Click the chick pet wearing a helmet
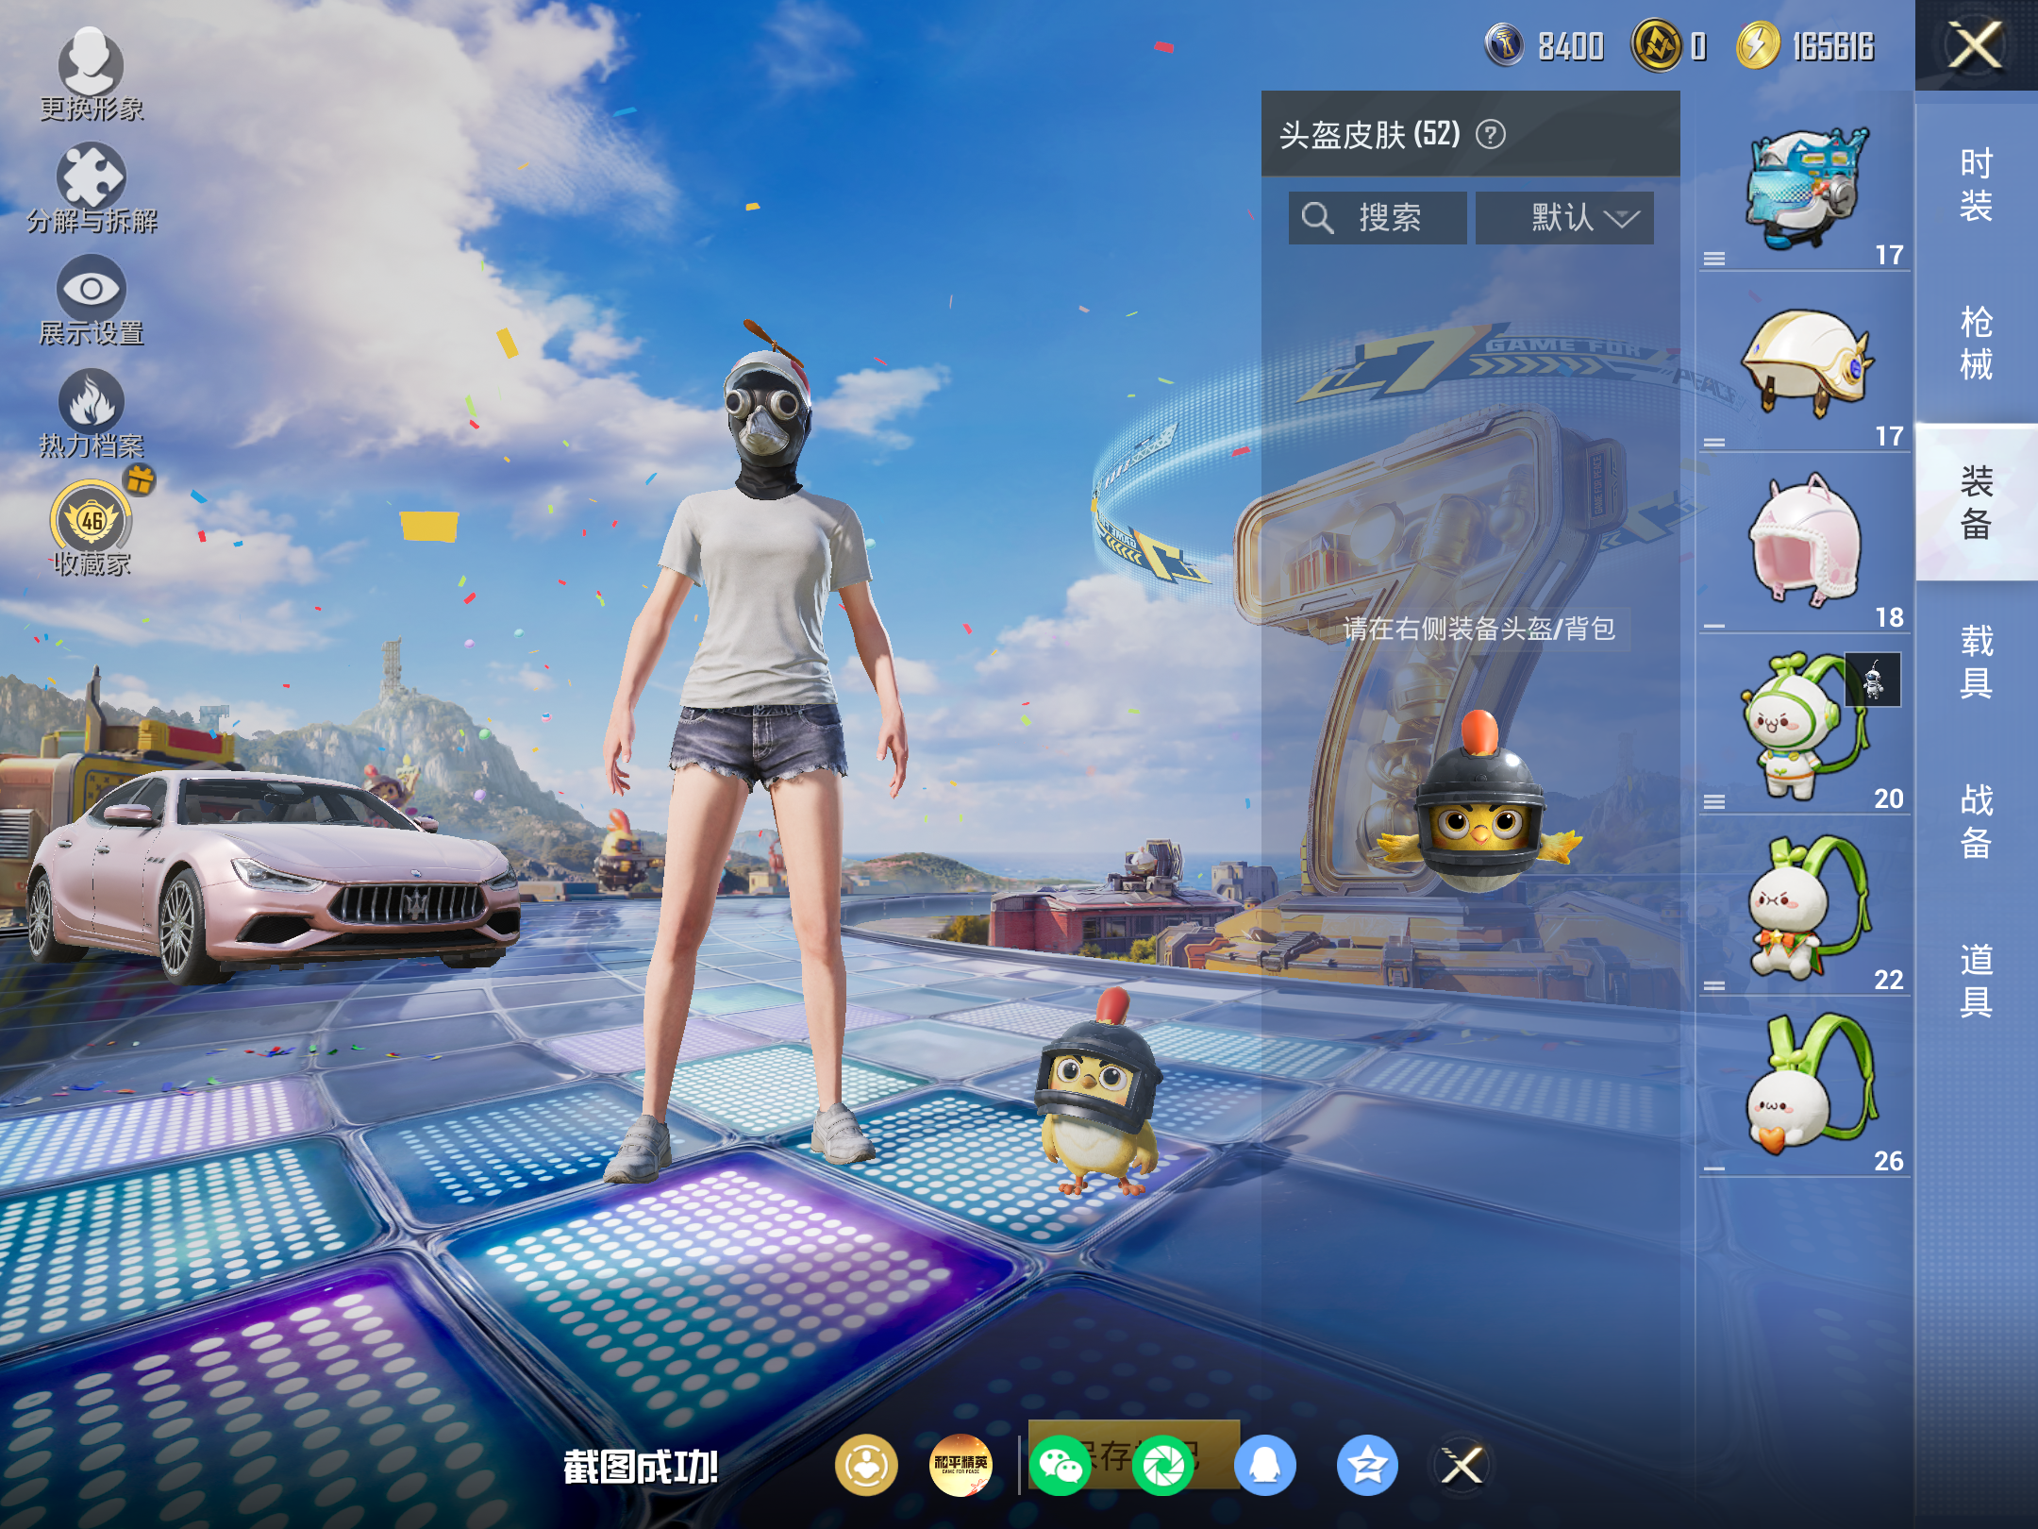Image resolution: width=2038 pixels, height=1529 pixels. pos(1099,1091)
